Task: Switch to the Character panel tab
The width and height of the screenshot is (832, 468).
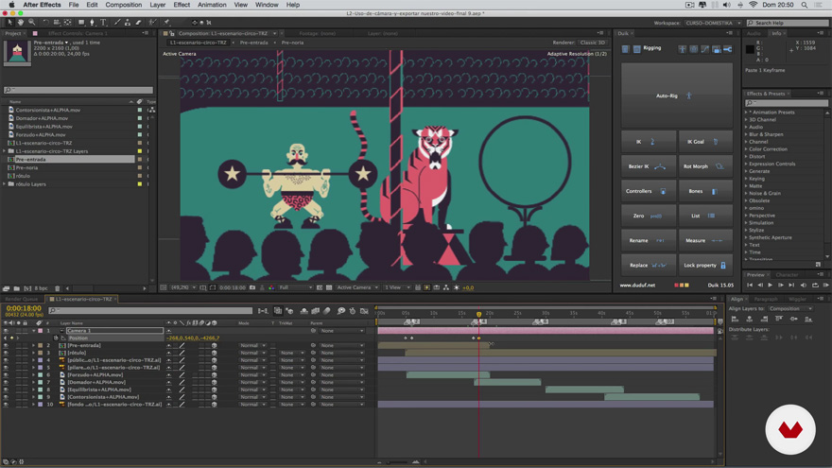Action: coord(787,275)
